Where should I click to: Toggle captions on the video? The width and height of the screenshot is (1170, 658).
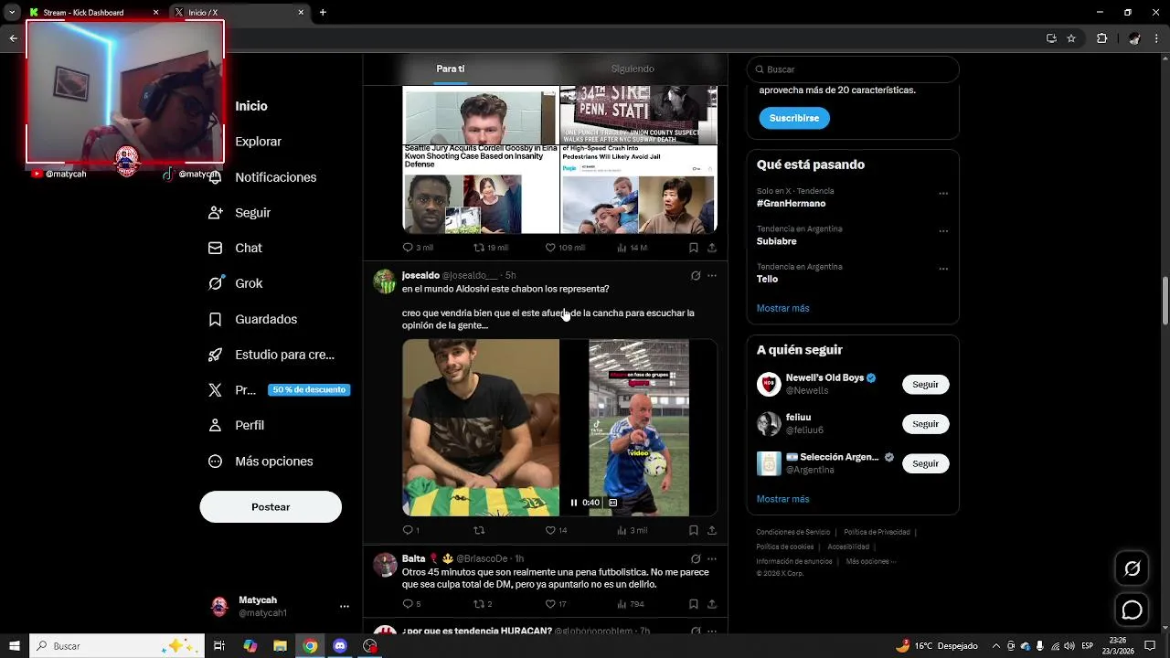tap(613, 503)
